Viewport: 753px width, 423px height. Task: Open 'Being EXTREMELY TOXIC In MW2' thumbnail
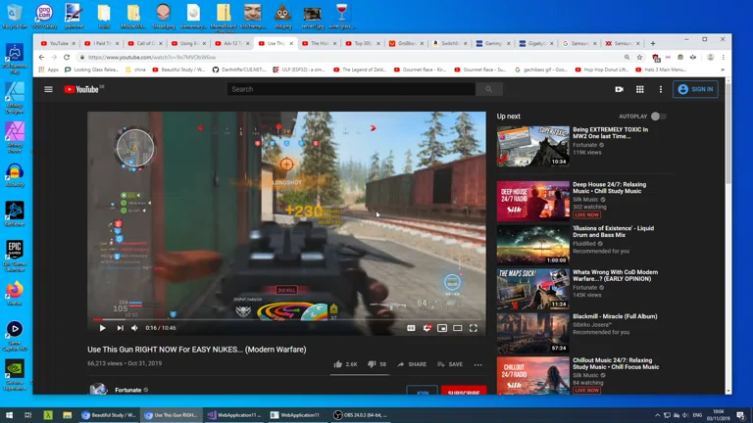tap(533, 146)
